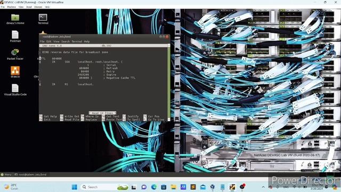Click the terminal scrollbar down arrow
The height and width of the screenshot is (192, 341).
tap(169, 119)
